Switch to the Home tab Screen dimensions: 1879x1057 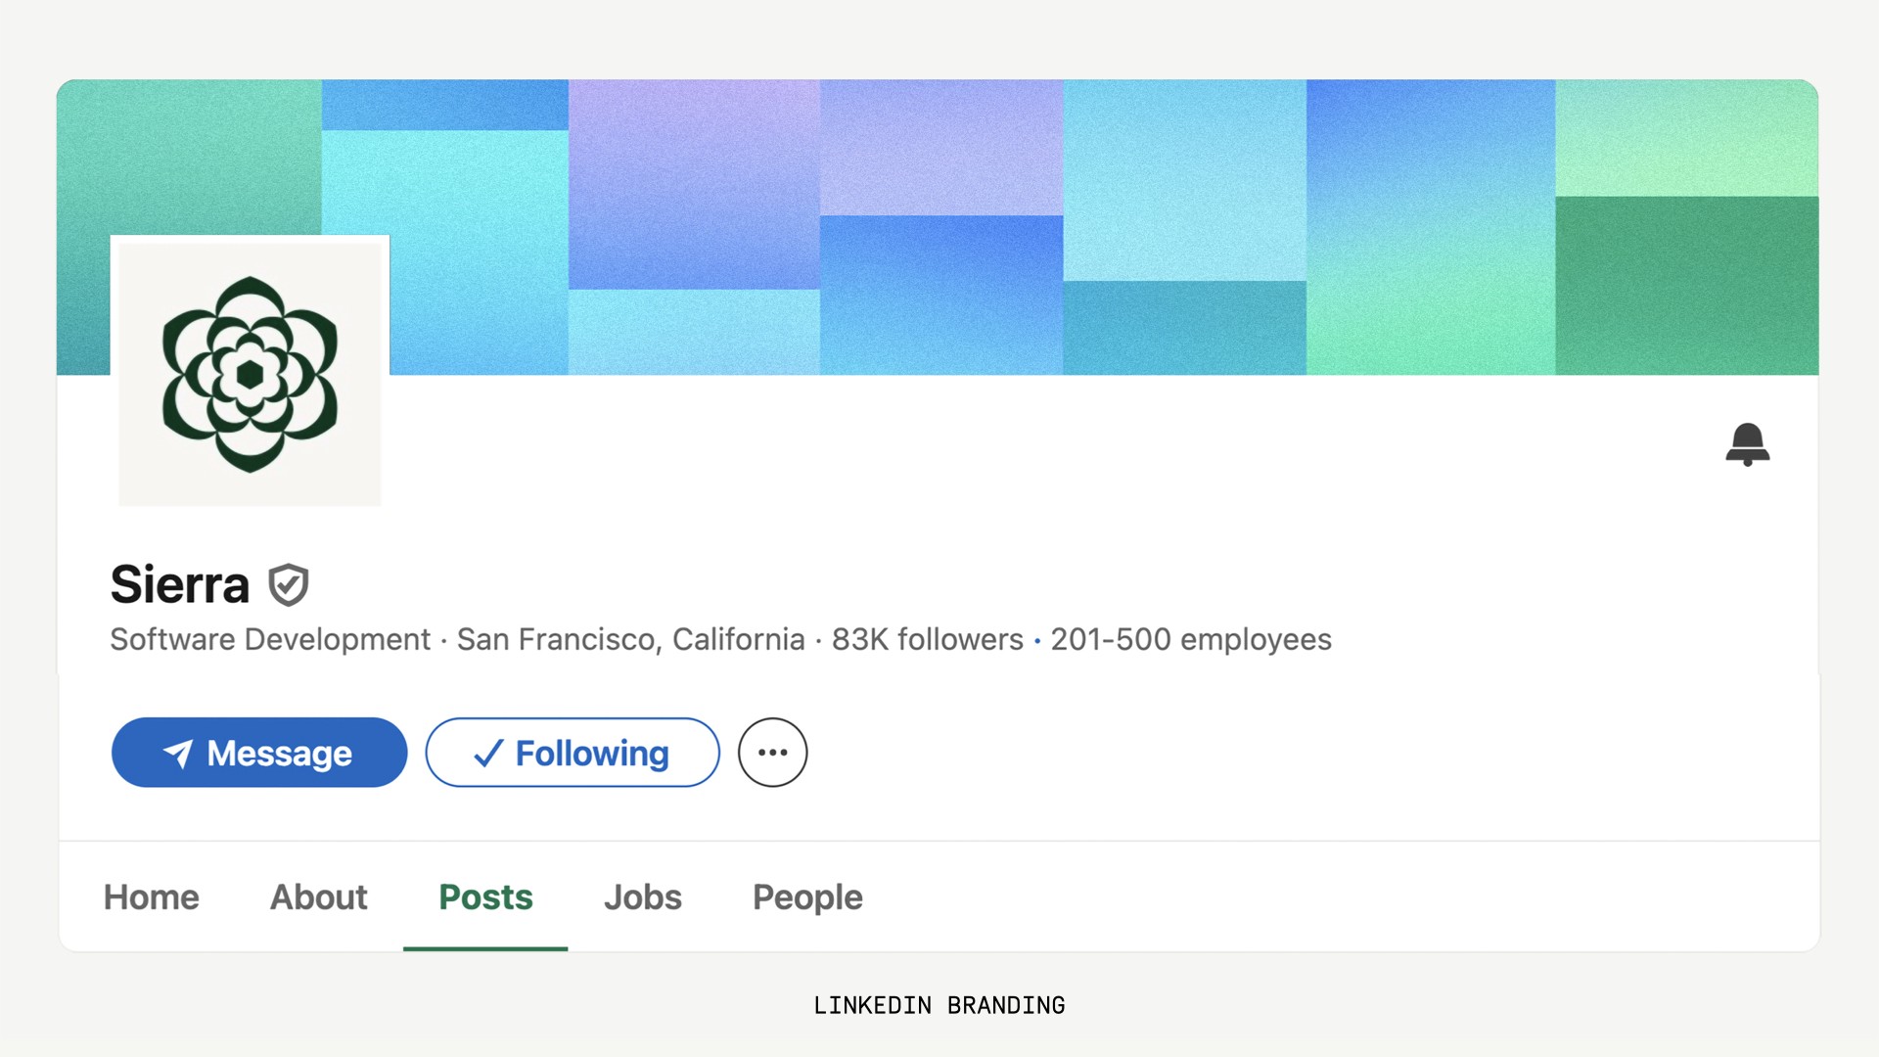pyautogui.click(x=152, y=897)
